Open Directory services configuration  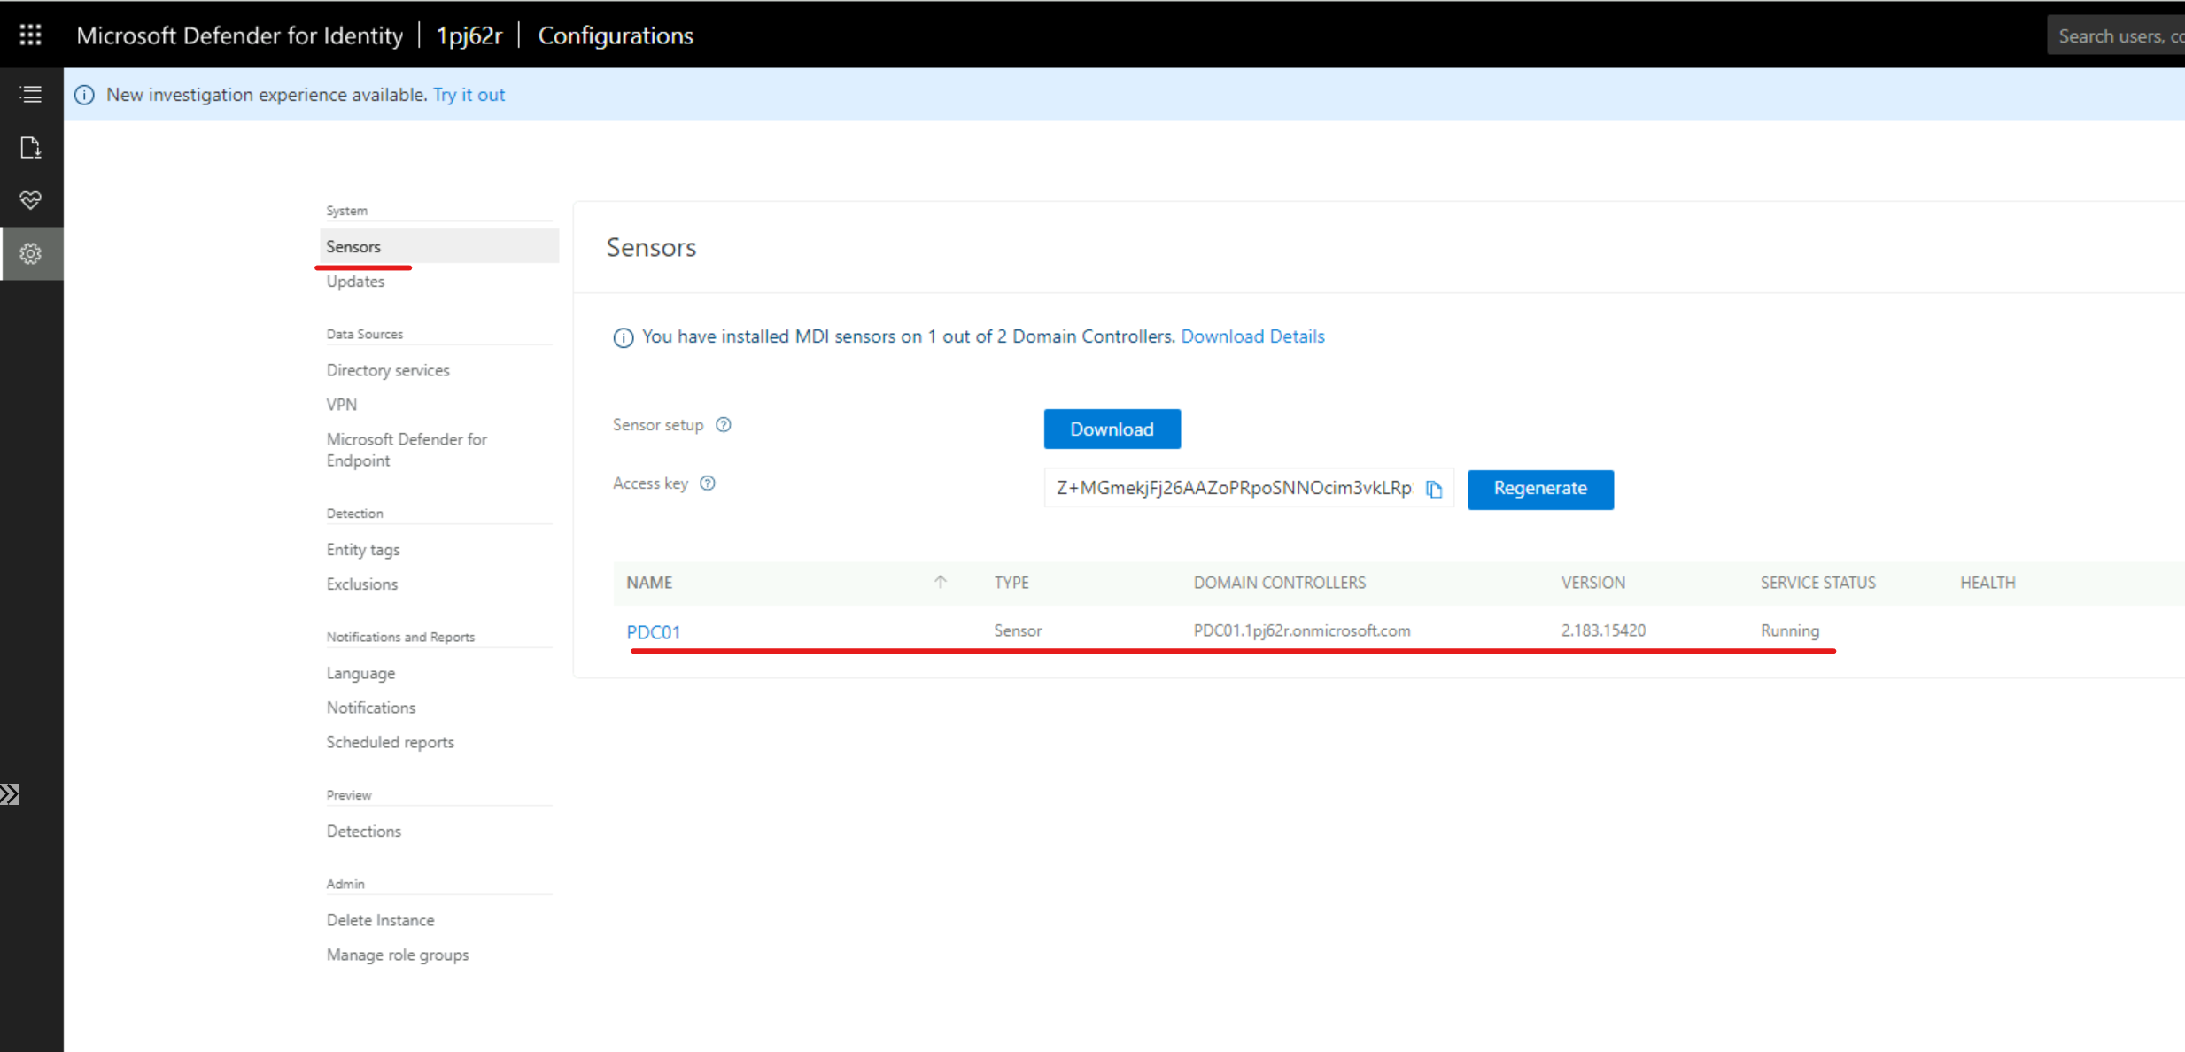pyautogui.click(x=387, y=369)
